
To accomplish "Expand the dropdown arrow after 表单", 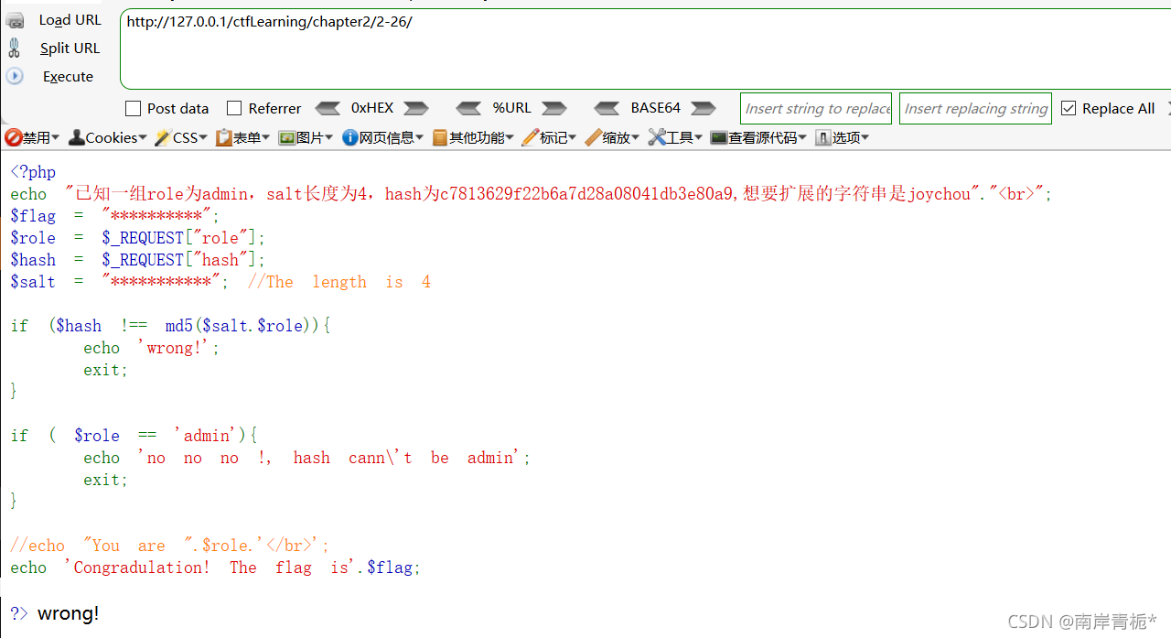I will point(265,138).
